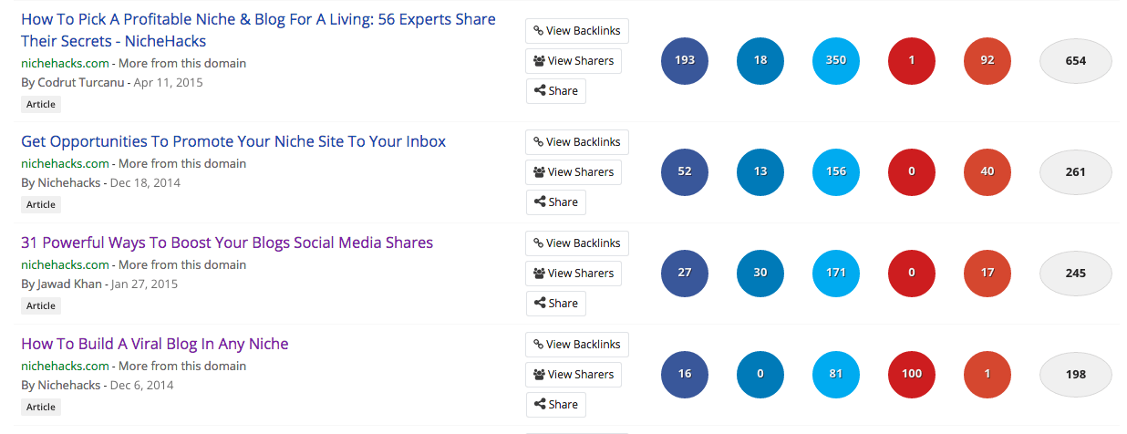The width and height of the screenshot is (1127, 434).
Task: Open 'How To Pick A Profitable Niche' article
Action: (258, 19)
